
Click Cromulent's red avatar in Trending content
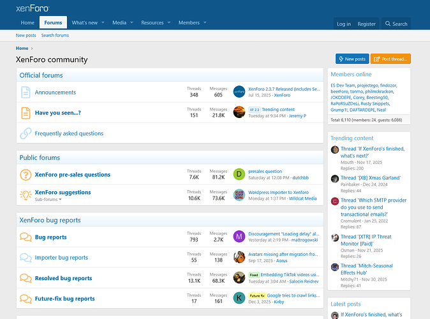335,202
